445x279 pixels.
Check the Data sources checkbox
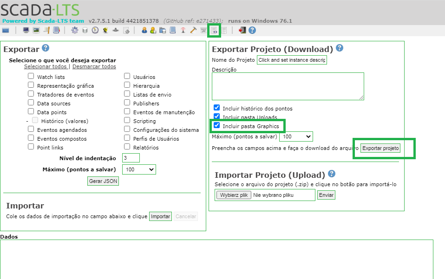point(31,103)
